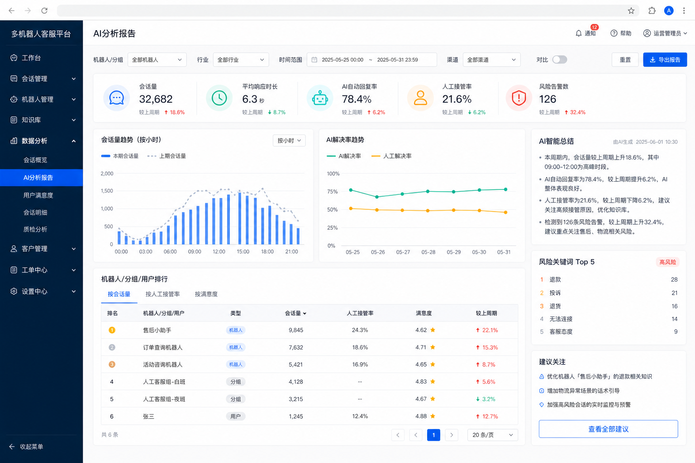695x463 pixels.
Task: Click 张三 user row name
Action: [148, 416]
